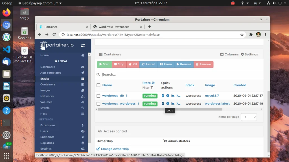Image resolution: width=289 pixels, height=162 pixels.
Task: Click the State filter funnel icon
Action: (x=152, y=87)
